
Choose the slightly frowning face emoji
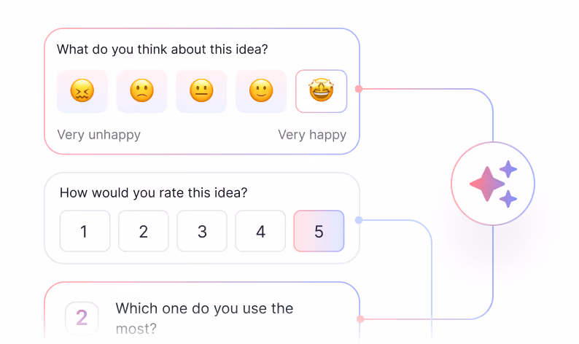click(x=141, y=91)
